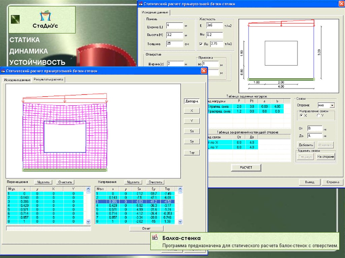The image size is (345, 258).
Task: Open the Сторона side dropdown
Action: (x=332, y=105)
